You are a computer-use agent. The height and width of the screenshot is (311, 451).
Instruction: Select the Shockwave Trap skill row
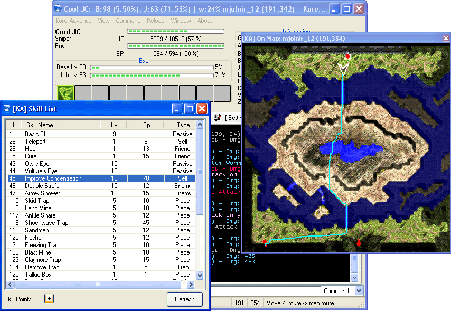pyautogui.click(x=101, y=223)
